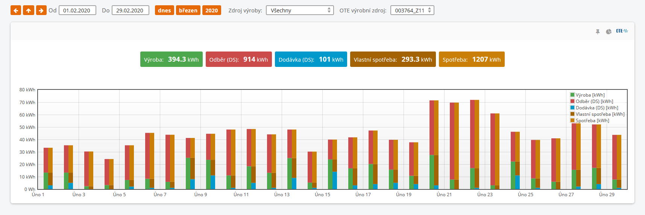This screenshot has height=215, width=645.
Task: Click the left arrow for previous period
Action: click(16, 11)
